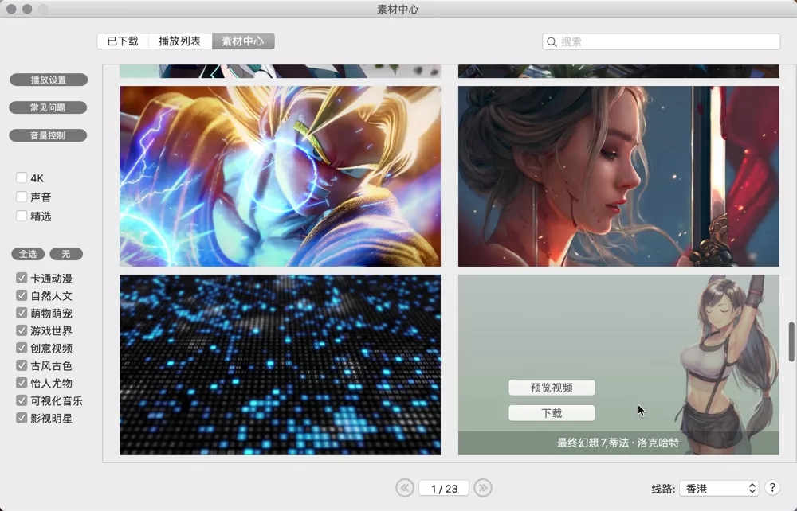Enable the 精选 filter checkbox

(x=22, y=216)
